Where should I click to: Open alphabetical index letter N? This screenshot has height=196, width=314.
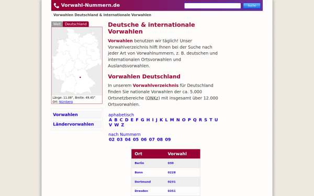[178, 120]
